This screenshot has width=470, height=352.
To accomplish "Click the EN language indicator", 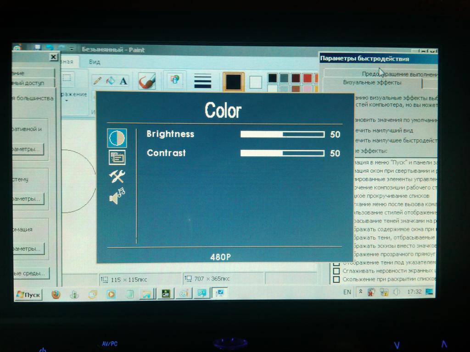I will 347,292.
